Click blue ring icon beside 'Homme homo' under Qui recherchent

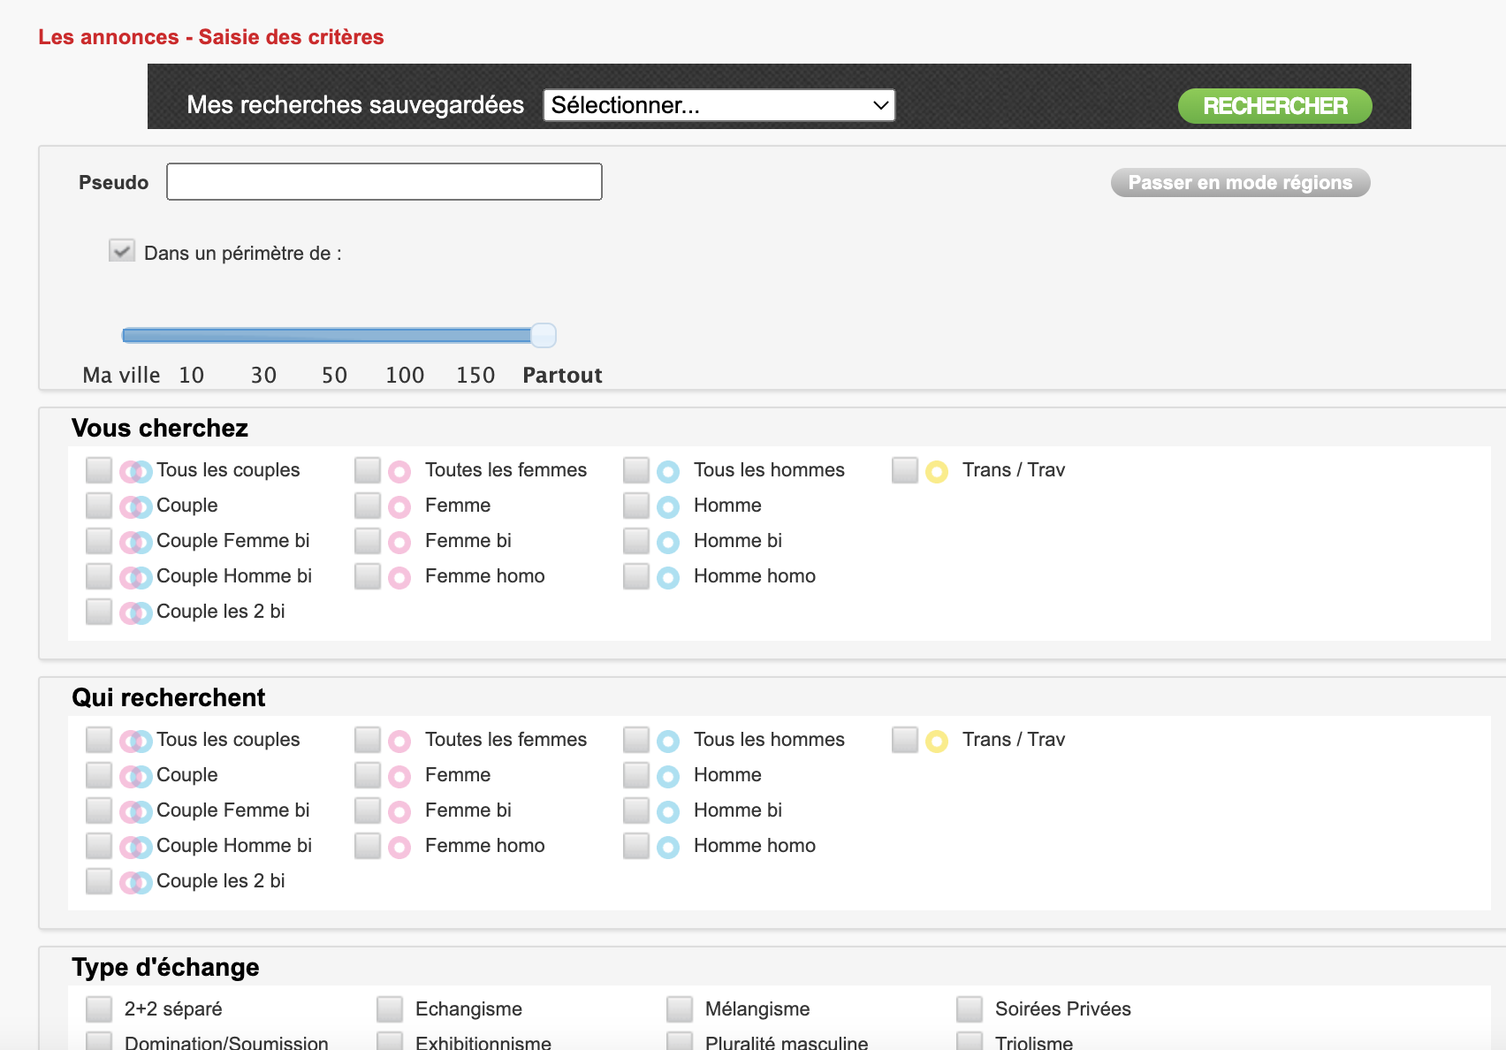(668, 848)
